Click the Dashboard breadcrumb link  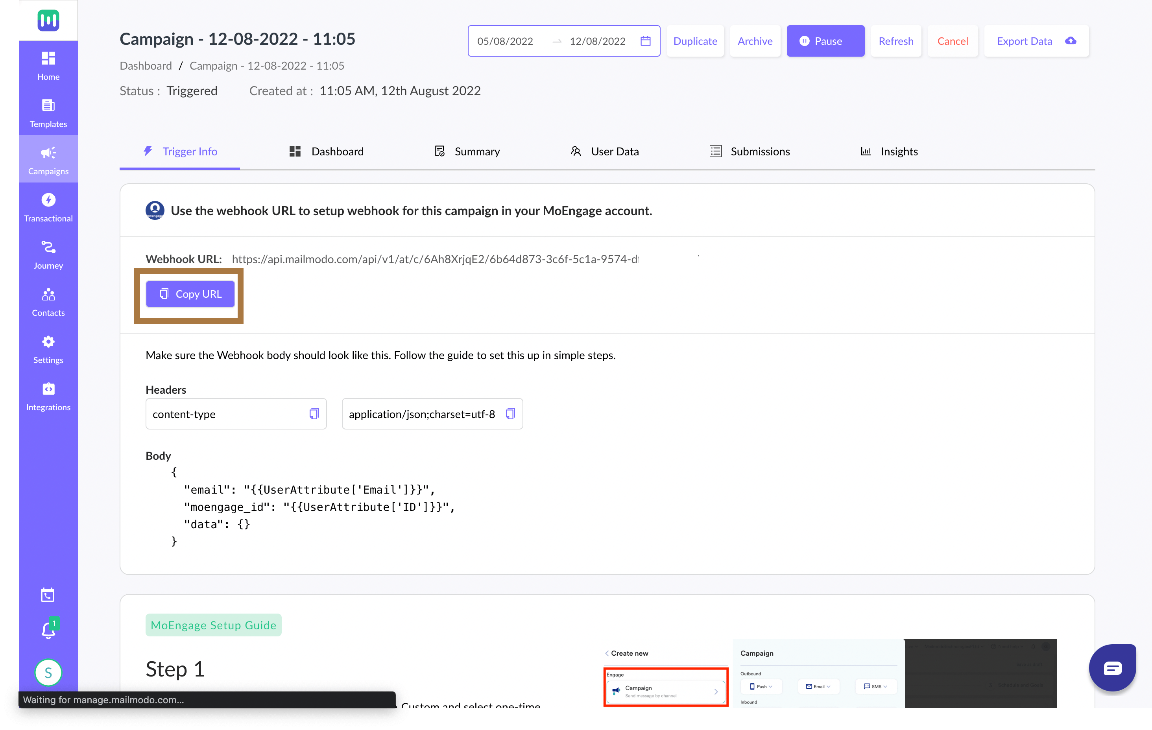click(x=146, y=66)
